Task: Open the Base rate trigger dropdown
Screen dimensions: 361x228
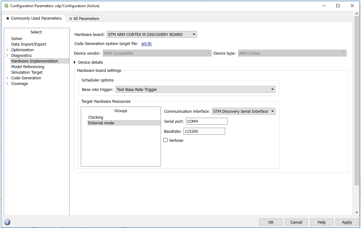Action: click(x=195, y=90)
